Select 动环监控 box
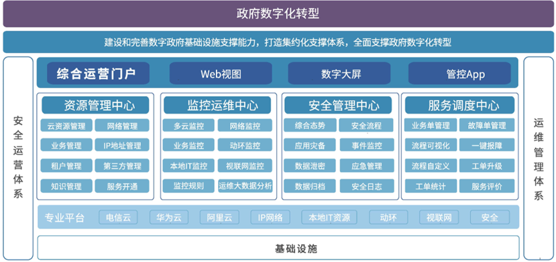Screen dimensions: 556x262 pos(245,145)
